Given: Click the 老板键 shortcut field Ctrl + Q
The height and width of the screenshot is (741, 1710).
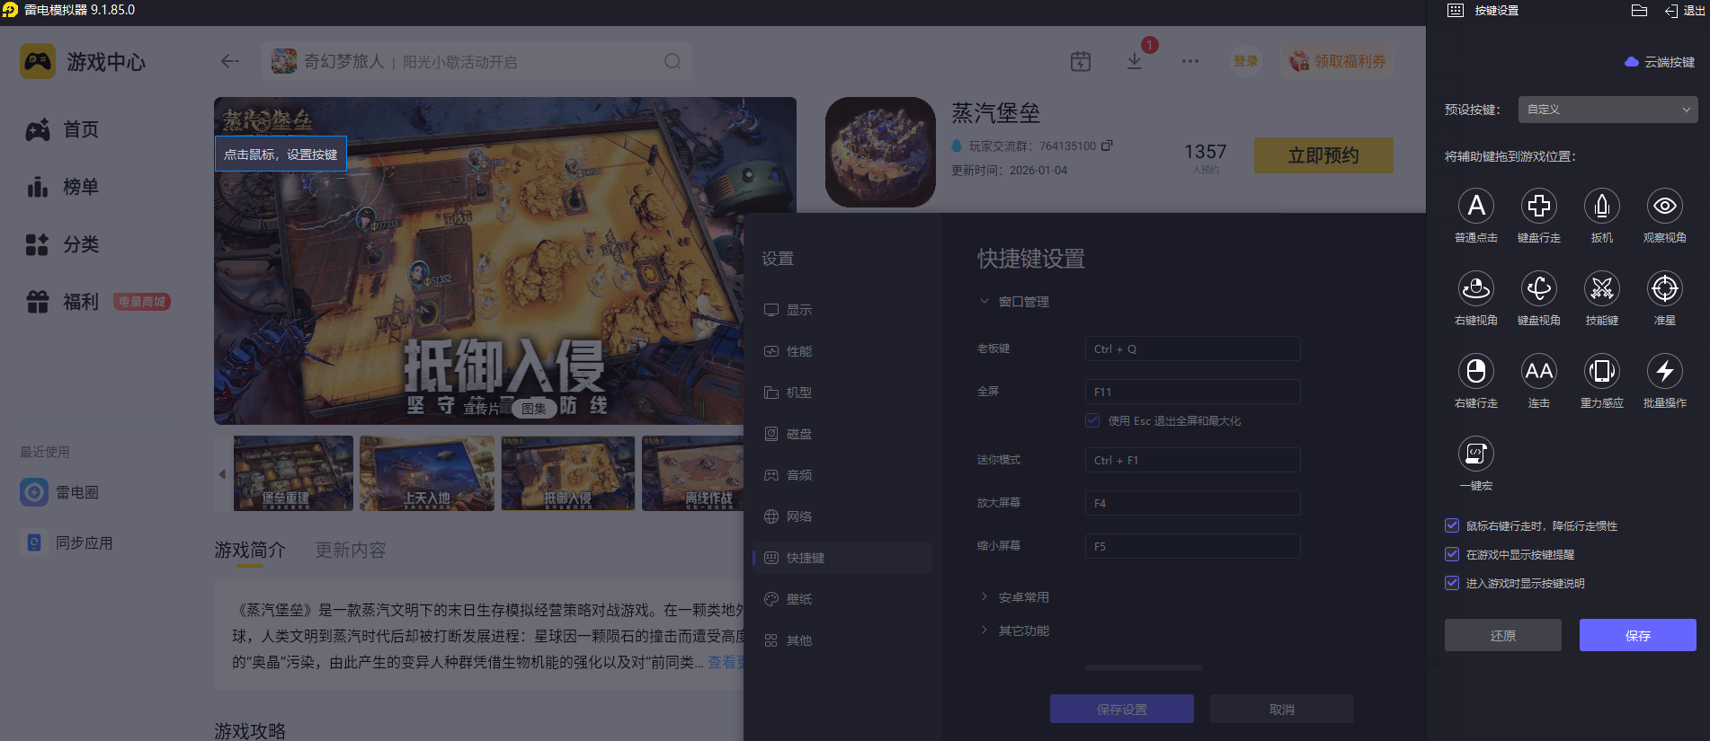Looking at the screenshot, I should (x=1192, y=348).
